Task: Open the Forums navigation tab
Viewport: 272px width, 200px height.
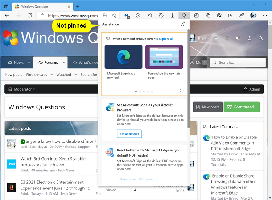Action: pyautogui.click(x=48, y=63)
